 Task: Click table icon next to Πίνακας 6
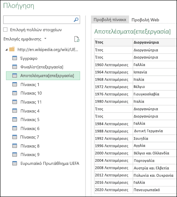coord(15,128)
